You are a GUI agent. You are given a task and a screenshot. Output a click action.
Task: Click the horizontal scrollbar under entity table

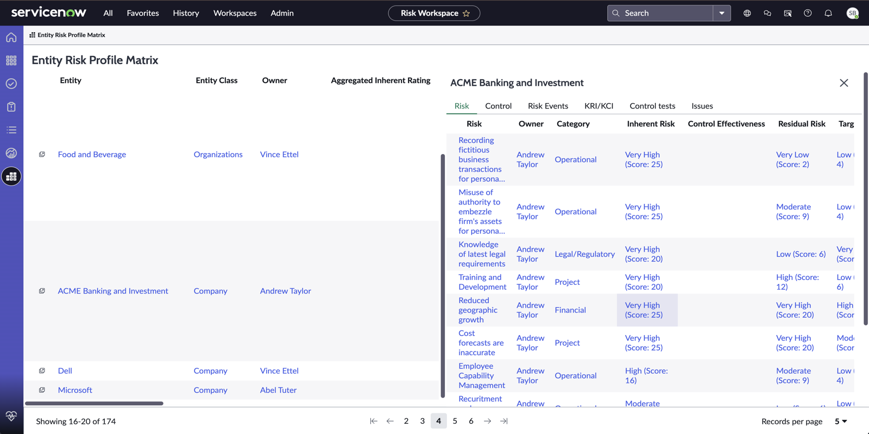click(94, 404)
